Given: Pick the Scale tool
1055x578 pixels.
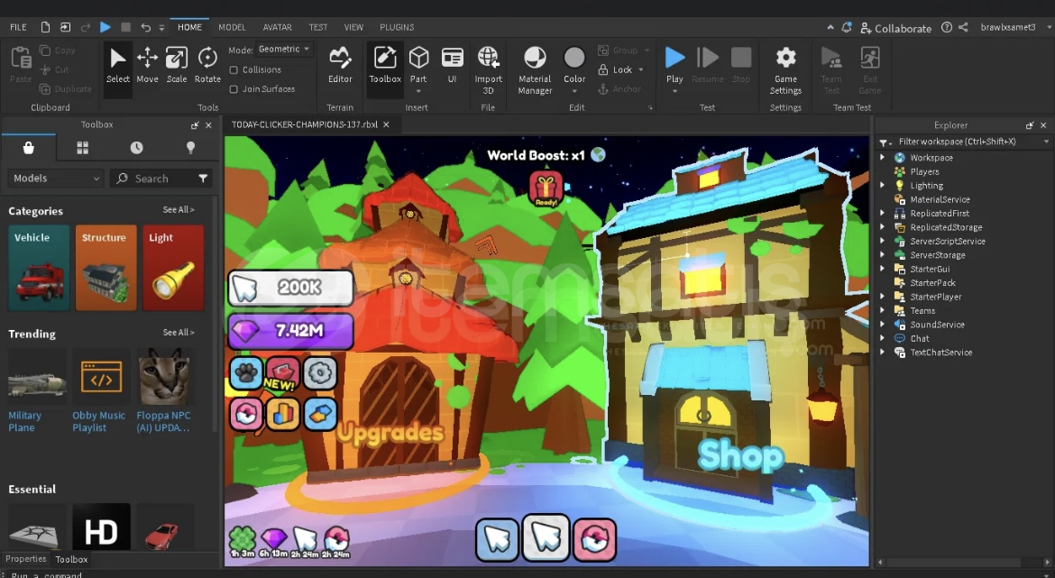Looking at the screenshot, I should pyautogui.click(x=177, y=65).
